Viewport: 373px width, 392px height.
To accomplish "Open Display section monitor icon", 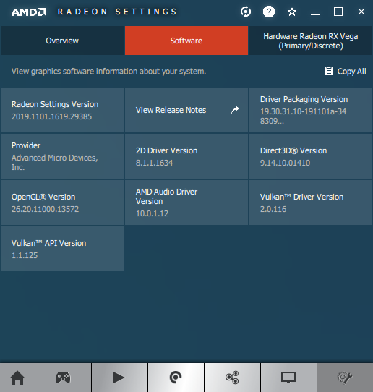I will coord(288,378).
